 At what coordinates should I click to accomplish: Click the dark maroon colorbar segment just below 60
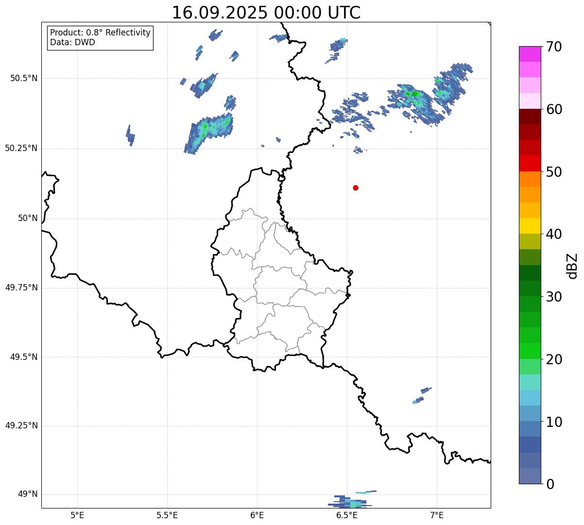(530, 117)
